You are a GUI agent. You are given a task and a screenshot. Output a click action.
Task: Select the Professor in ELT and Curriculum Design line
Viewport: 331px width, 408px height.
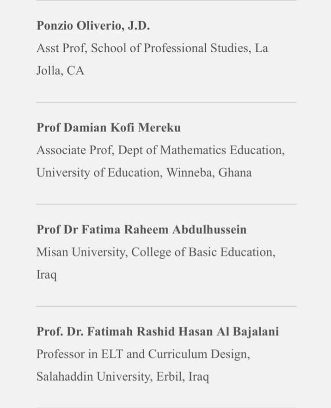[x=143, y=354]
